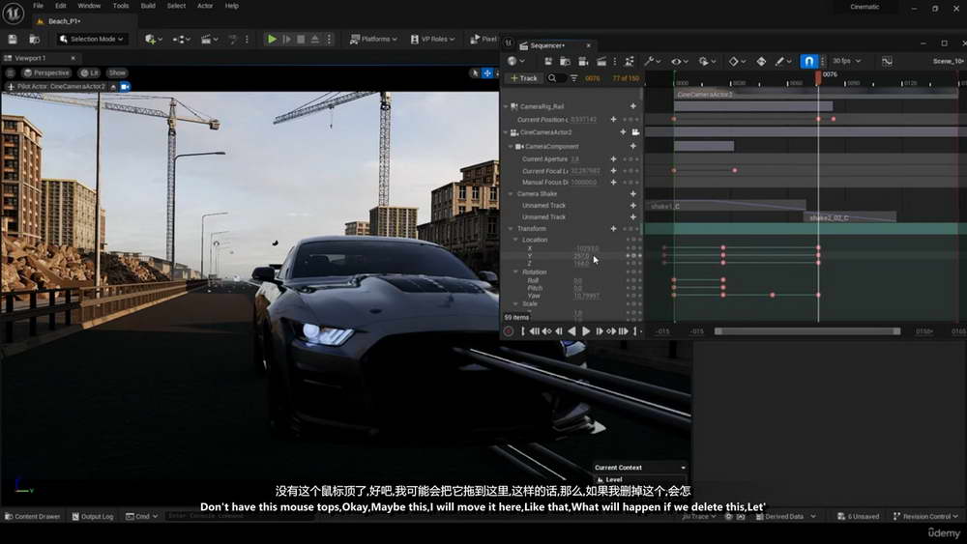The width and height of the screenshot is (967, 544).
Task: Start Play in Editor with green play button
Action: pyautogui.click(x=272, y=39)
